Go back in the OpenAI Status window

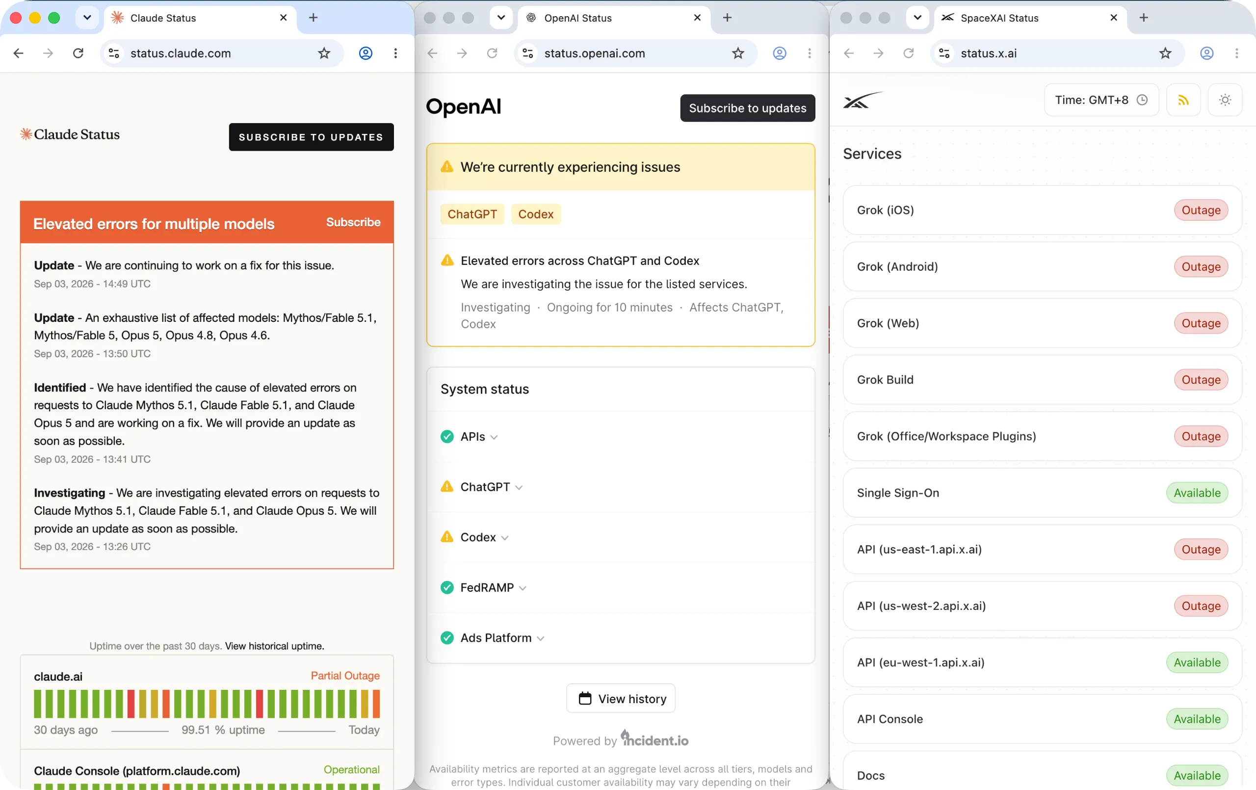pyautogui.click(x=432, y=53)
